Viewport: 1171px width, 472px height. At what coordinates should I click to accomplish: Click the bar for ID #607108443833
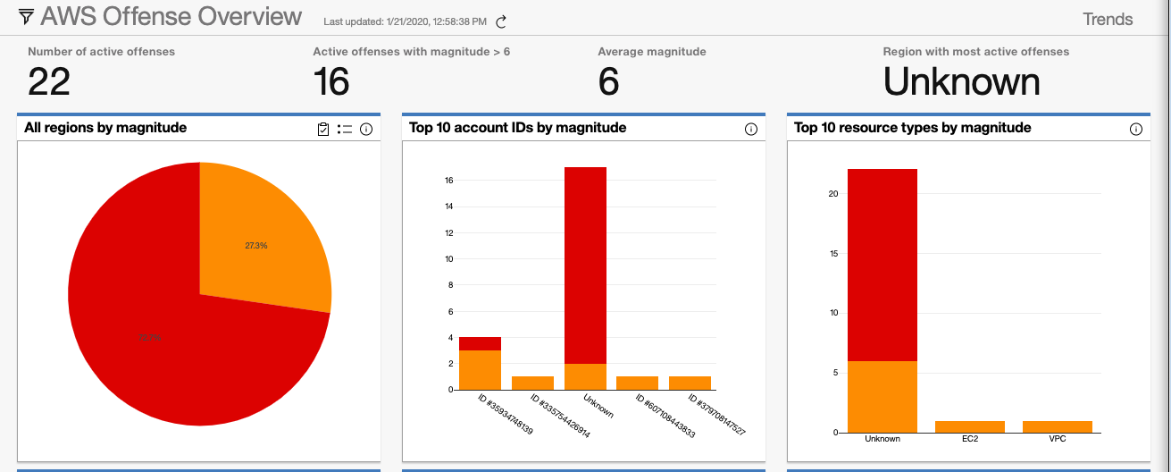point(638,383)
